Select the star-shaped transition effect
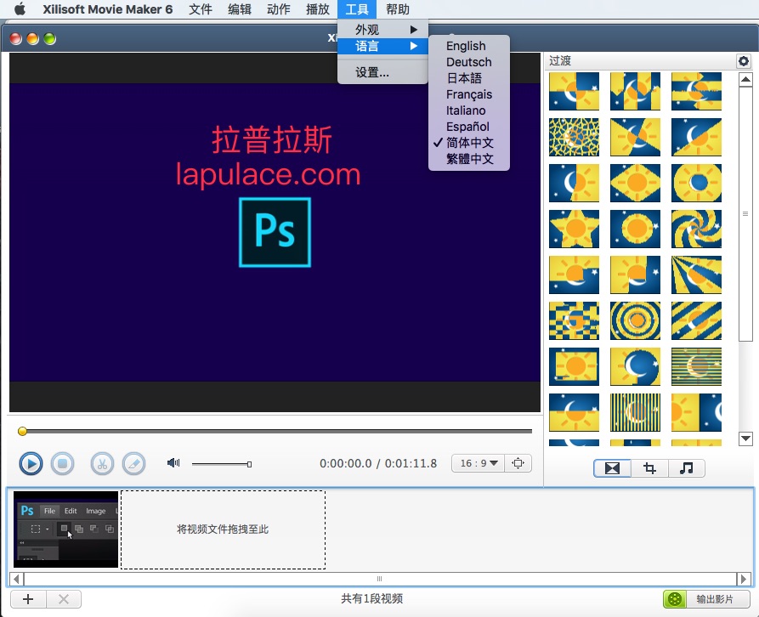 [x=574, y=229]
